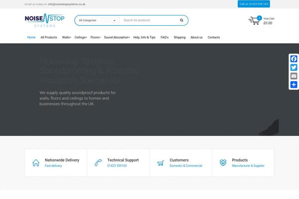Open the About us page

196,37
